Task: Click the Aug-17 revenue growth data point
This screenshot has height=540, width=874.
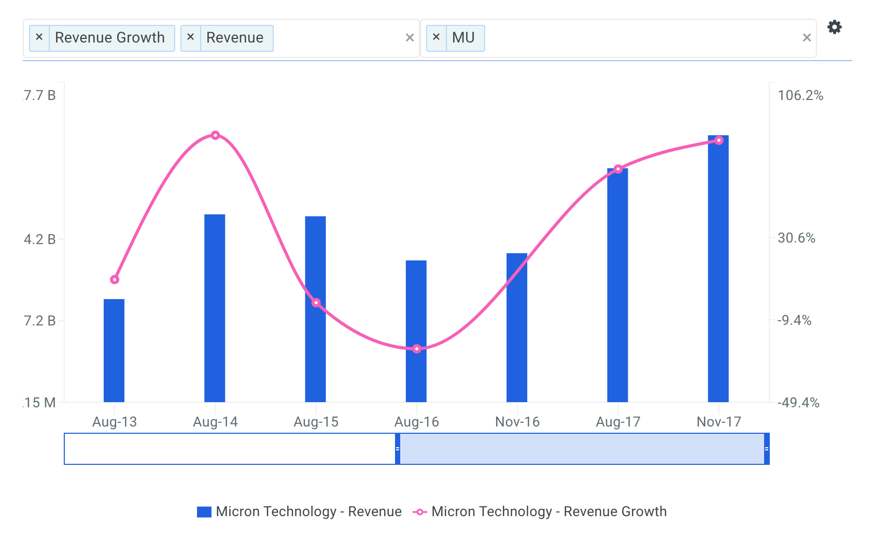Action: coord(618,169)
